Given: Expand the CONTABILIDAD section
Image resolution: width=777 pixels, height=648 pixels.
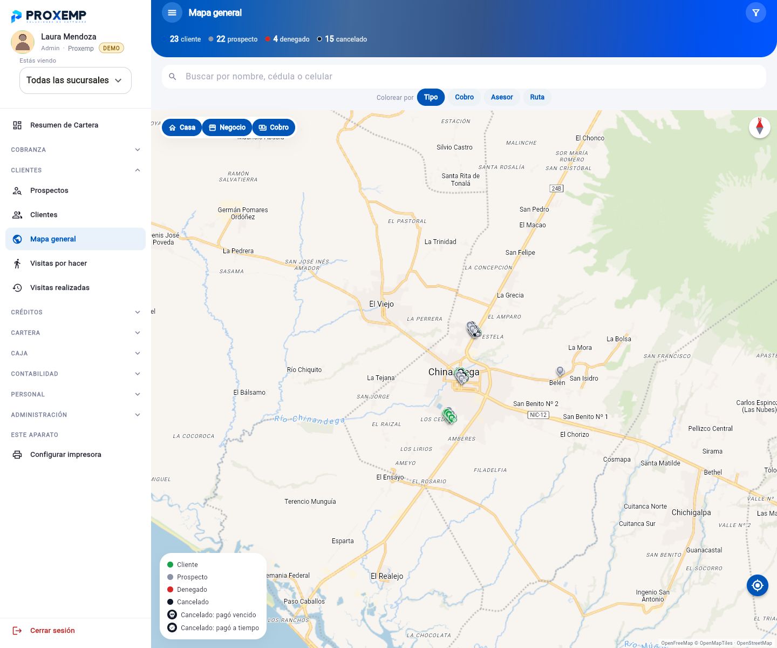Looking at the screenshot, I should (76, 374).
